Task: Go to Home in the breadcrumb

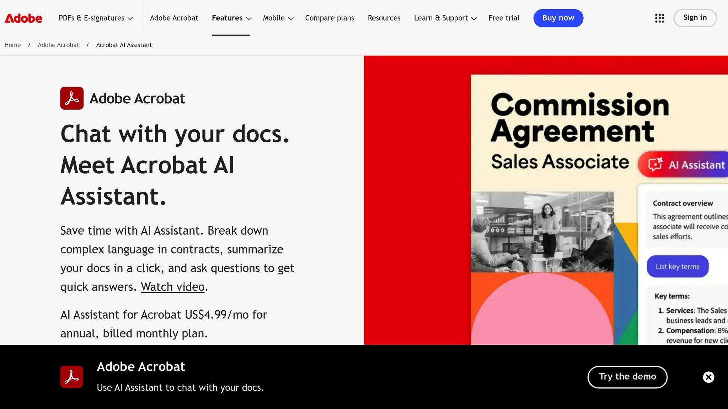Action: pos(12,45)
